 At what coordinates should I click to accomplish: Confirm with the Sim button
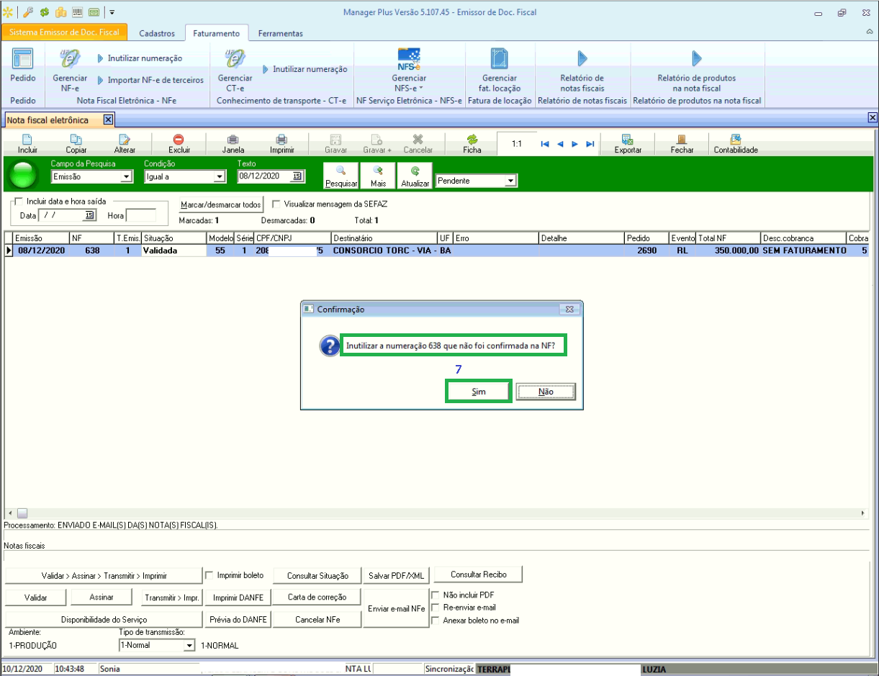[x=479, y=392]
